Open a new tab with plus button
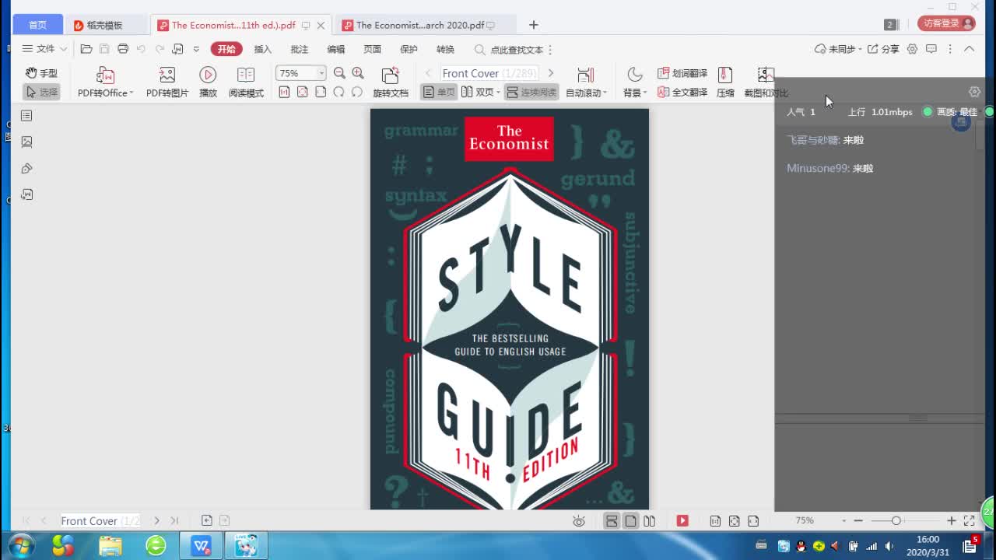The image size is (996, 560). [x=533, y=25]
